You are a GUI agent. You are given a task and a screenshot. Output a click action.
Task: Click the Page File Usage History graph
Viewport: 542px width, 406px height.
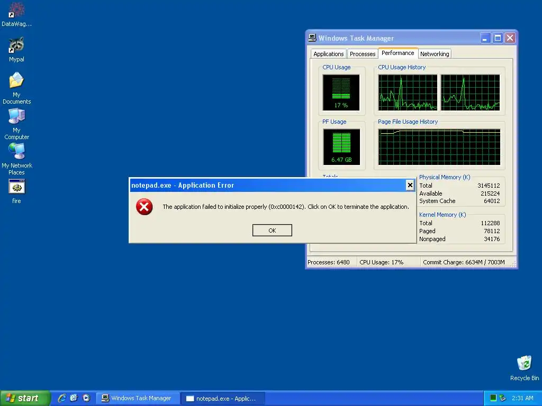[x=439, y=147]
